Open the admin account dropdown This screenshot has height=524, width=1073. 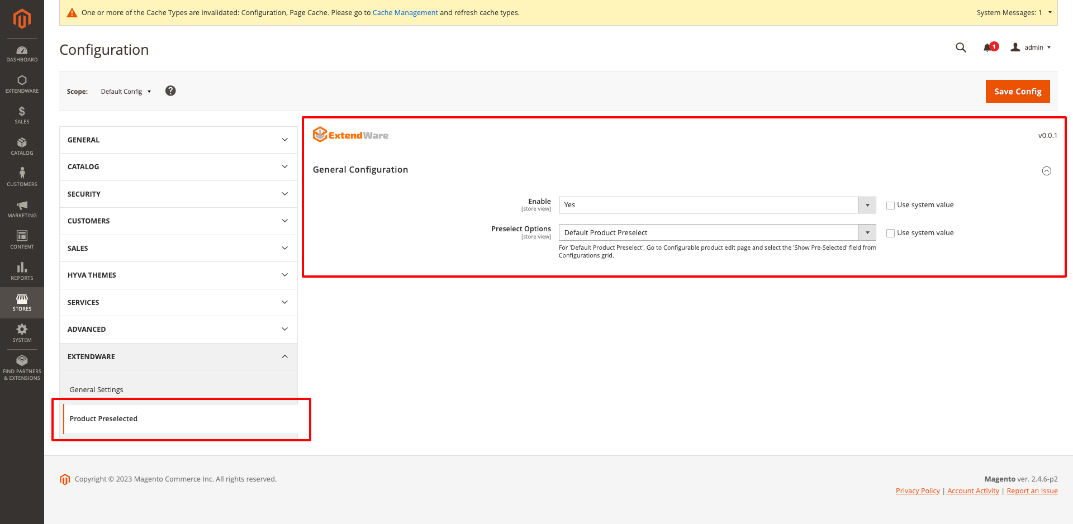tap(1031, 47)
